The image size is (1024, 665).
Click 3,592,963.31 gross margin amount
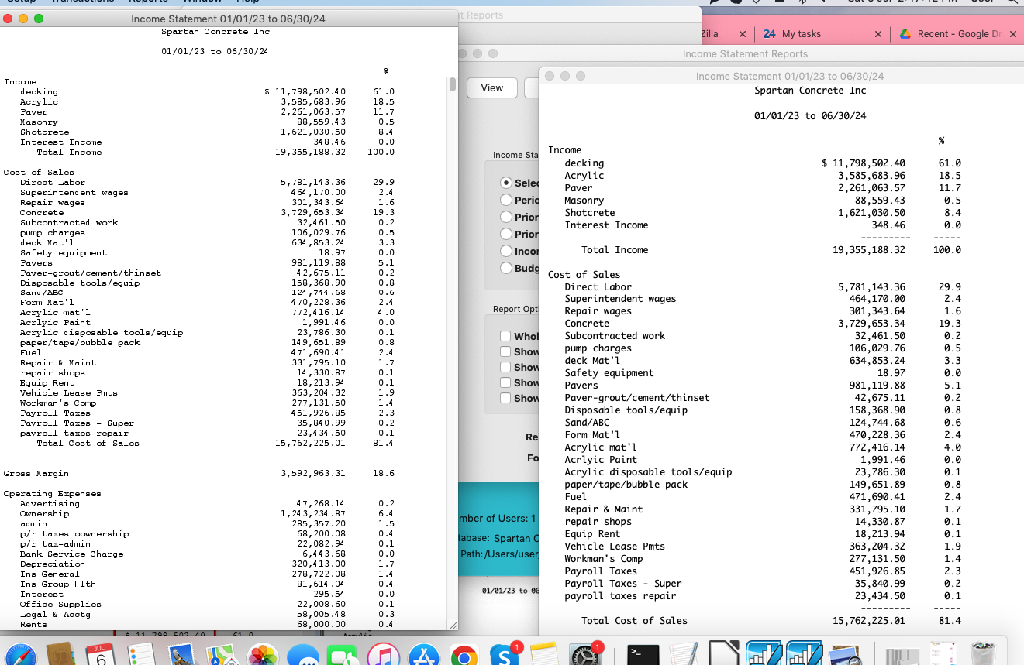[313, 474]
